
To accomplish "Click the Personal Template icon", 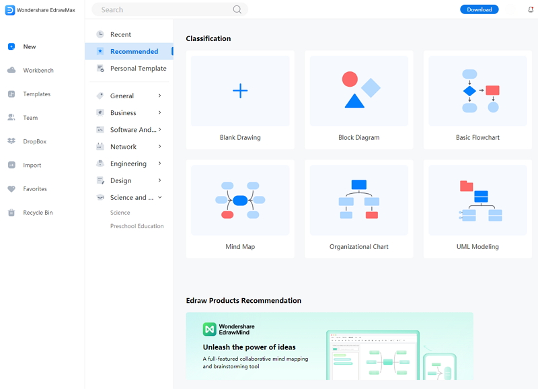I will coord(100,69).
